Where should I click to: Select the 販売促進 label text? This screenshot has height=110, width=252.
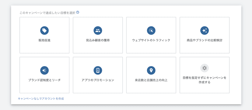point(44,40)
